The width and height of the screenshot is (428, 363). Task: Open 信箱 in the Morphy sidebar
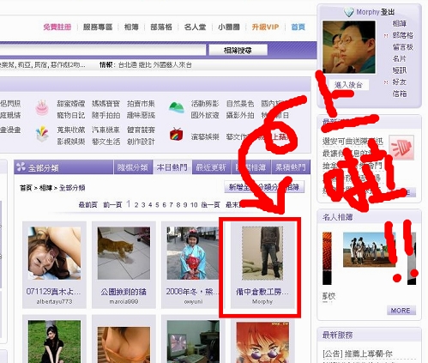point(399,94)
